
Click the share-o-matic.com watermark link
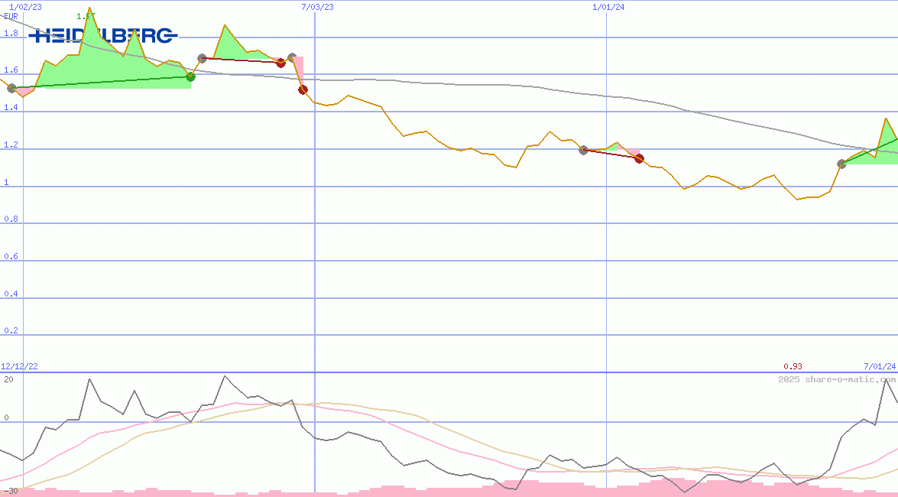[x=837, y=379]
